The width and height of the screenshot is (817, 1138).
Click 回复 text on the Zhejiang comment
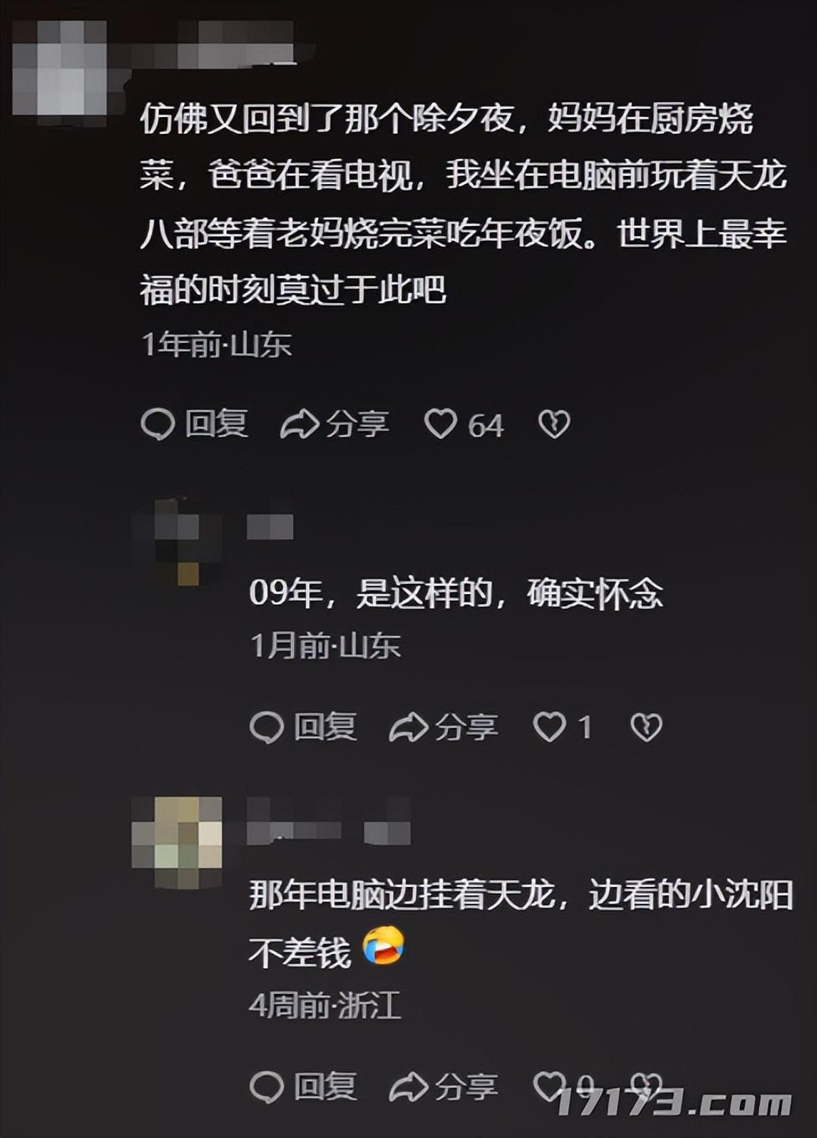[325, 1086]
